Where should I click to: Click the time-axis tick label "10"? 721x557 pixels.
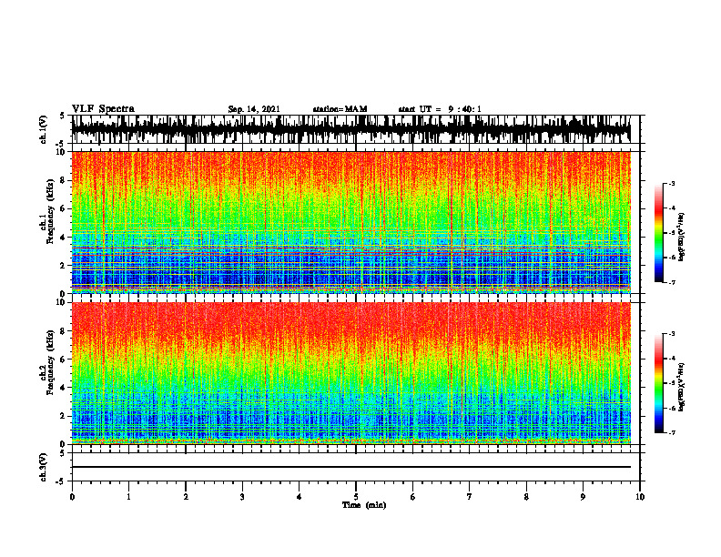pyautogui.click(x=640, y=497)
